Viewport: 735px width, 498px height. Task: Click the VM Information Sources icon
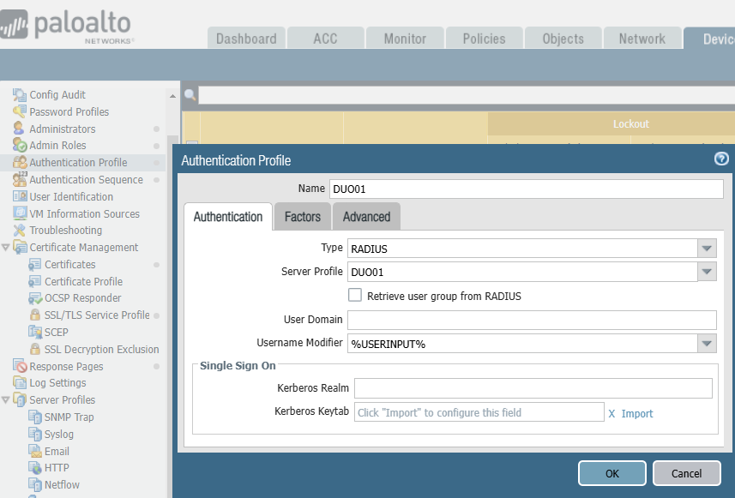(20, 213)
